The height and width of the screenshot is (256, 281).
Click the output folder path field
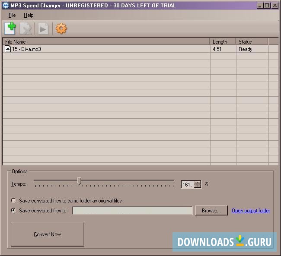tap(132, 211)
